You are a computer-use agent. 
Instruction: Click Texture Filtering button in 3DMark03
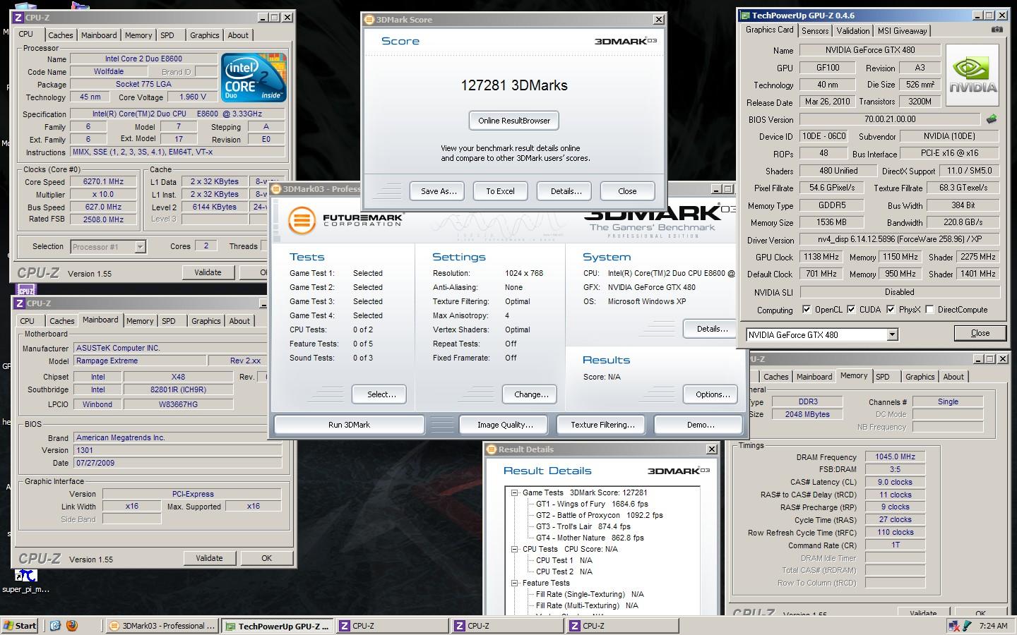pyautogui.click(x=602, y=425)
